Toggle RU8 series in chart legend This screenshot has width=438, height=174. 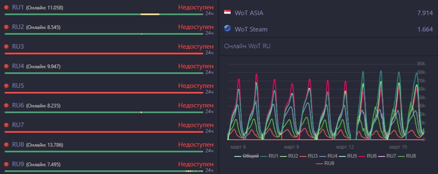point(407,156)
